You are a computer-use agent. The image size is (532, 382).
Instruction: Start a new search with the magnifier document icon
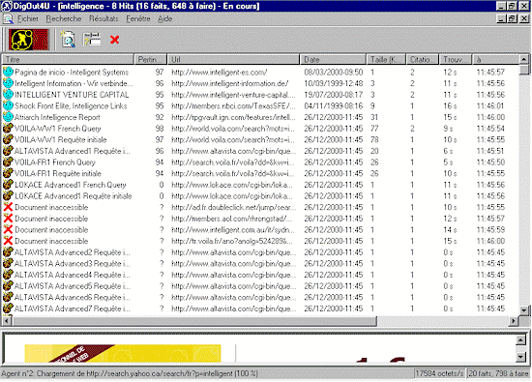click(69, 40)
